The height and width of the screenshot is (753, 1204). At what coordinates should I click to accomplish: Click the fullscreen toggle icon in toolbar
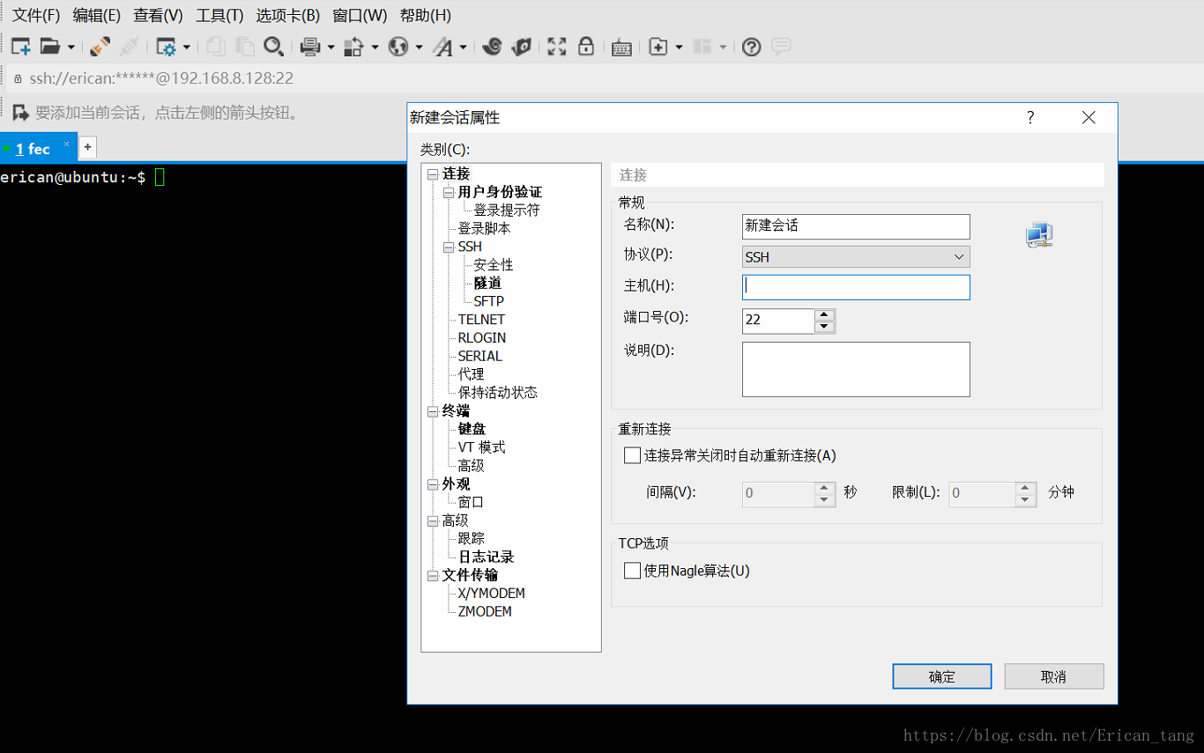(x=556, y=47)
